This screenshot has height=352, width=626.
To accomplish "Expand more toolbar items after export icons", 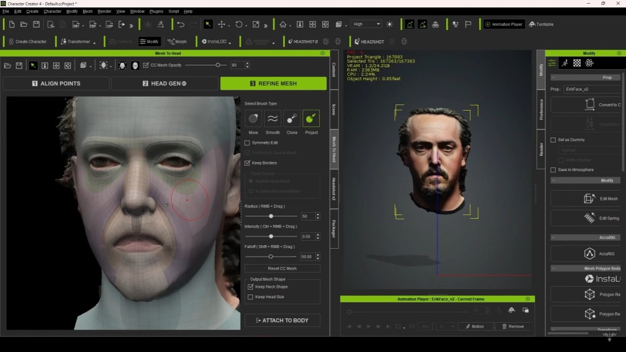I will [131, 25].
